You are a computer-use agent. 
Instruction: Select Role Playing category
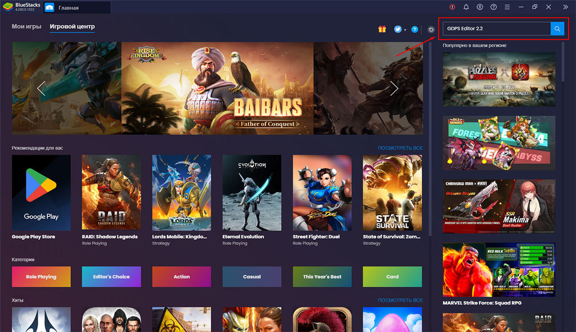point(41,276)
